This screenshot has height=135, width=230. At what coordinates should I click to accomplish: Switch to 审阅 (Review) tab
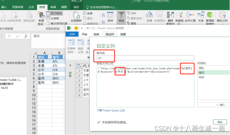pyautogui.click(x=53, y=7)
